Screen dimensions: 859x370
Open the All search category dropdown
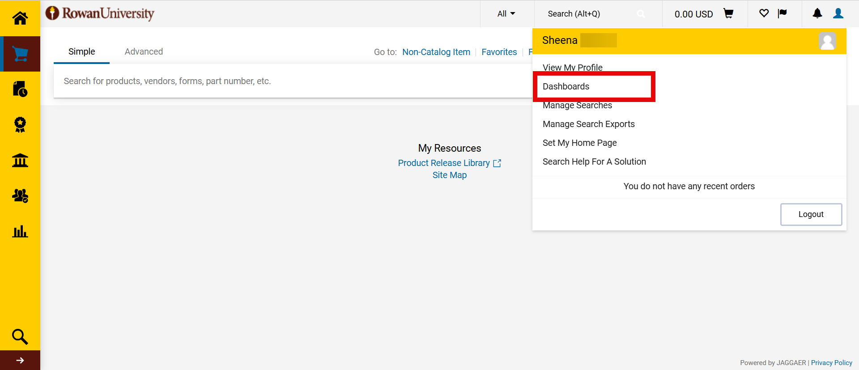pyautogui.click(x=506, y=14)
